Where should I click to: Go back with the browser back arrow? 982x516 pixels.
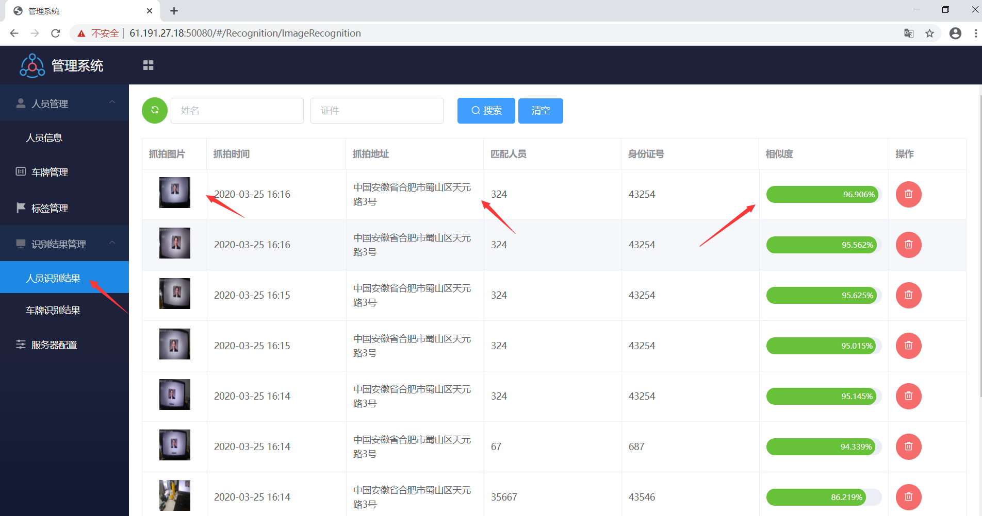coord(14,33)
